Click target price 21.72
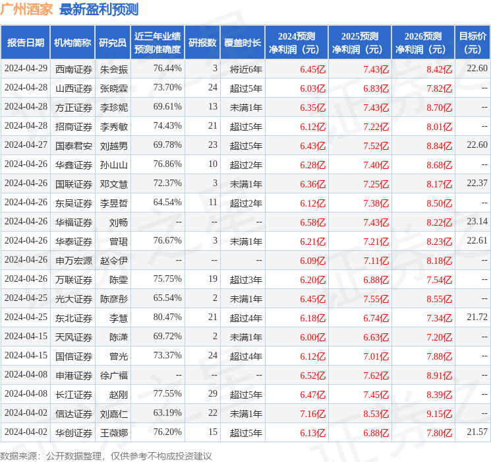Image resolution: width=491 pixels, height=462 pixels. 477,317
